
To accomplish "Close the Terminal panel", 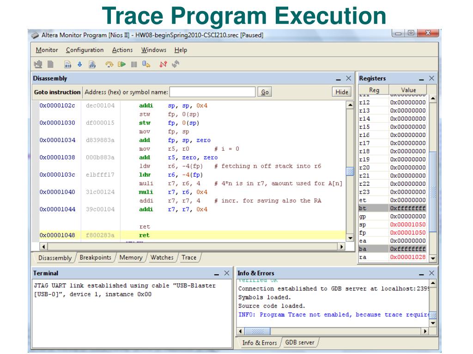I will pos(226,273).
